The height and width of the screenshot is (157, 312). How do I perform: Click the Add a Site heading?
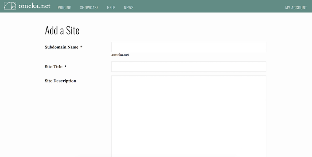click(62, 31)
